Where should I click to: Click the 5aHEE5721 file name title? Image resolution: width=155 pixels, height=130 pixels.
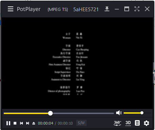[86, 10]
